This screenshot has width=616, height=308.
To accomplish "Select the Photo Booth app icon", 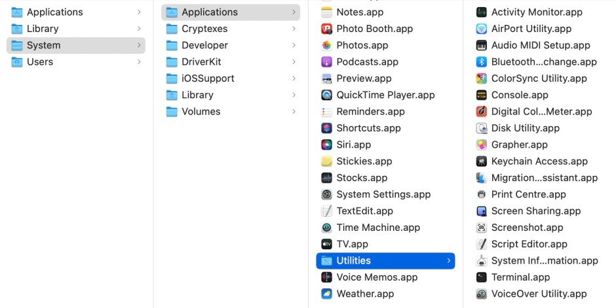I will 326,29.
